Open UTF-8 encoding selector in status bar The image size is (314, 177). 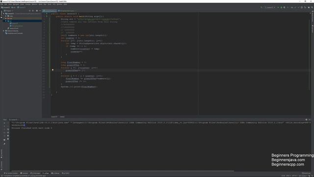point(294,176)
